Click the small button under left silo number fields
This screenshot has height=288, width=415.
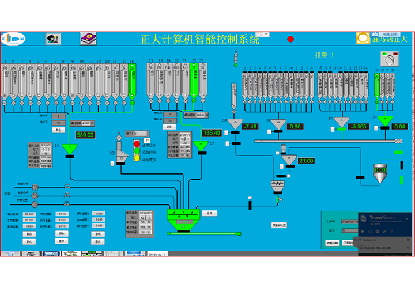coord(56,130)
